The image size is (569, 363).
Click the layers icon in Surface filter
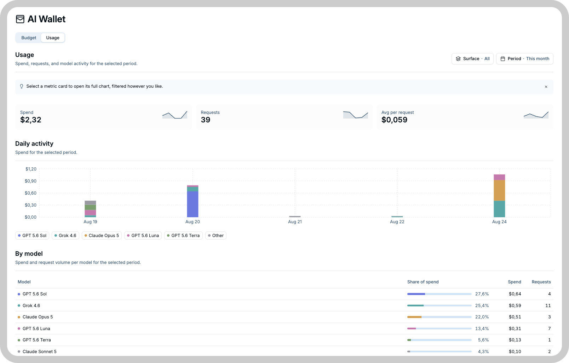tap(458, 59)
